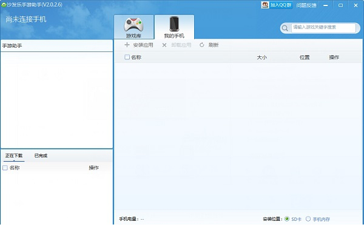Switch to the 已完成 completed tab
The width and height of the screenshot is (364, 233).
pyautogui.click(x=41, y=156)
